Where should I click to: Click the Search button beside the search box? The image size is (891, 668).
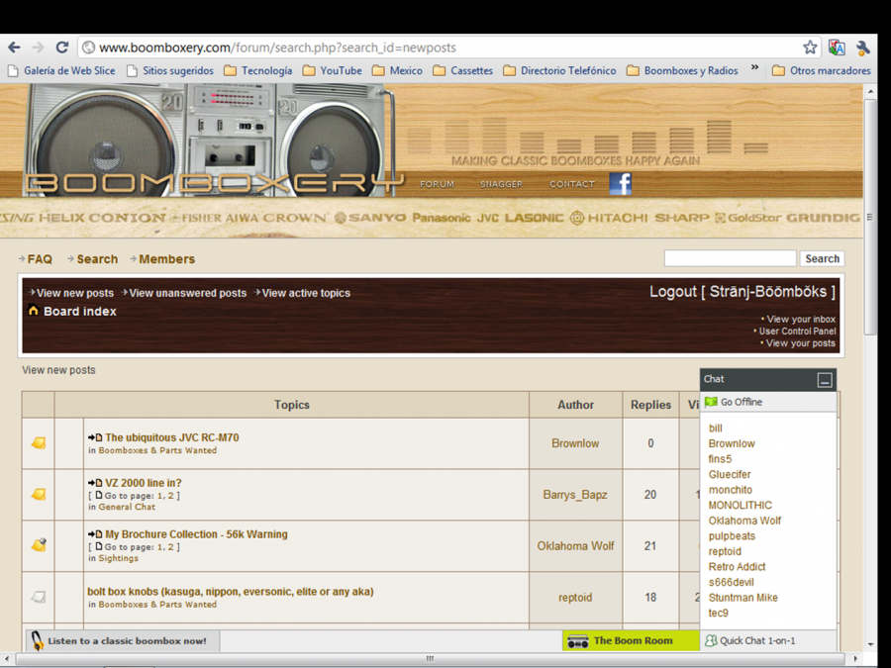(822, 258)
